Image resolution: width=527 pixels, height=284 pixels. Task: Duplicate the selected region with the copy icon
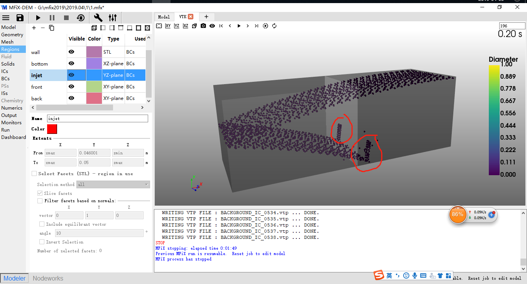coord(52,28)
